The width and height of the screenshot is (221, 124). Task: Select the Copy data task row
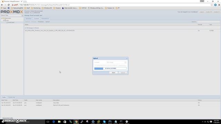[110, 103]
